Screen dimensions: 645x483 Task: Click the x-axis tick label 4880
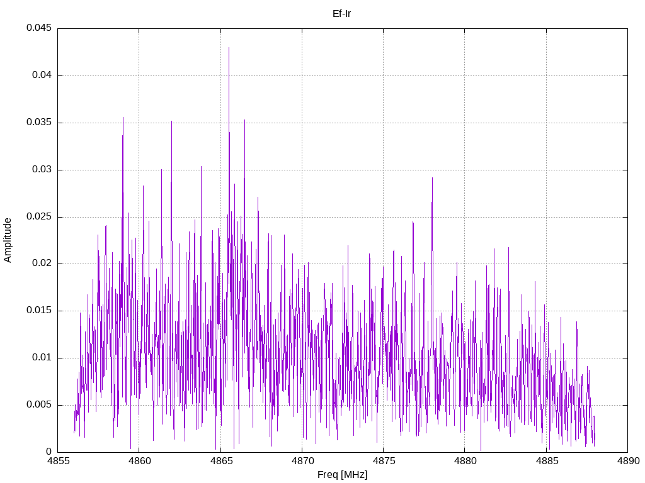pos(465,461)
